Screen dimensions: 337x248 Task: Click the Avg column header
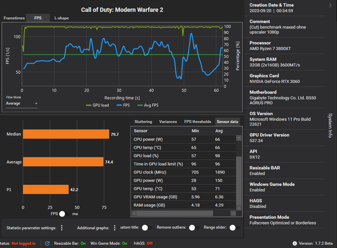coord(219,131)
